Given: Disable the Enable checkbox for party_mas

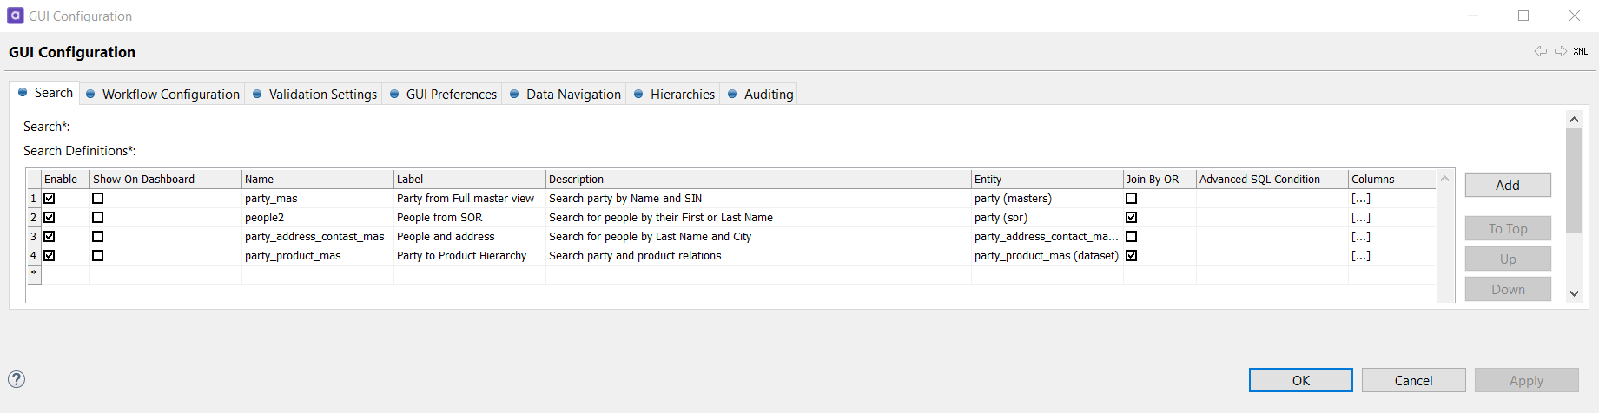Looking at the screenshot, I should point(50,199).
